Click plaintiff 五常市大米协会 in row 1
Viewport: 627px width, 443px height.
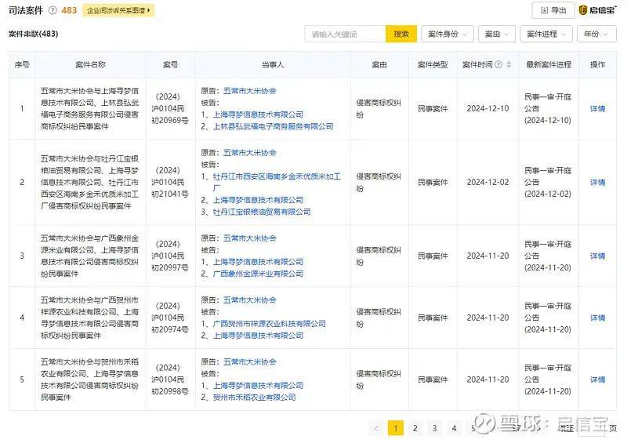pyautogui.click(x=250, y=91)
